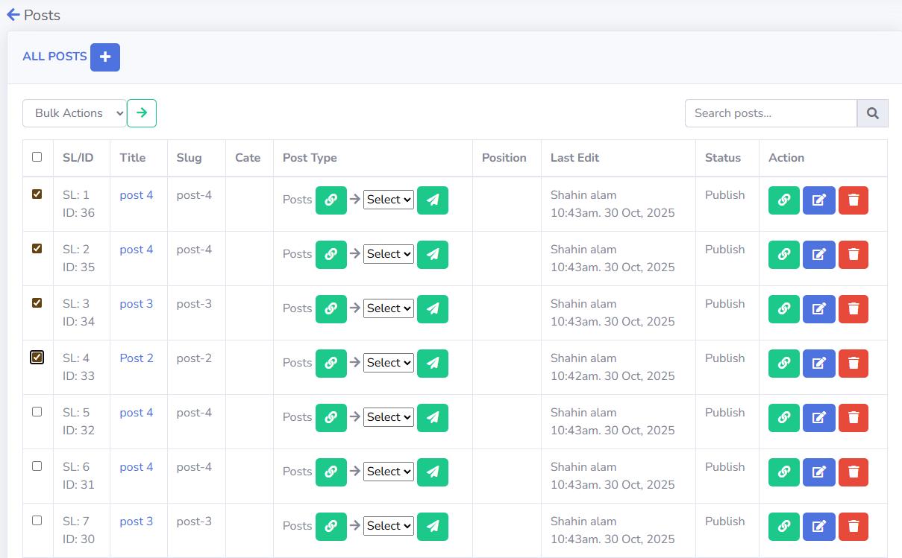
Task: Click the search magnifier icon
Action: coord(873,113)
